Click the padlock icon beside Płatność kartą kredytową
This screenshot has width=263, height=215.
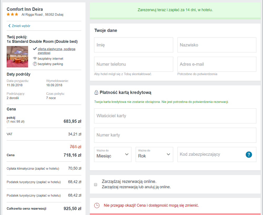[96, 92]
